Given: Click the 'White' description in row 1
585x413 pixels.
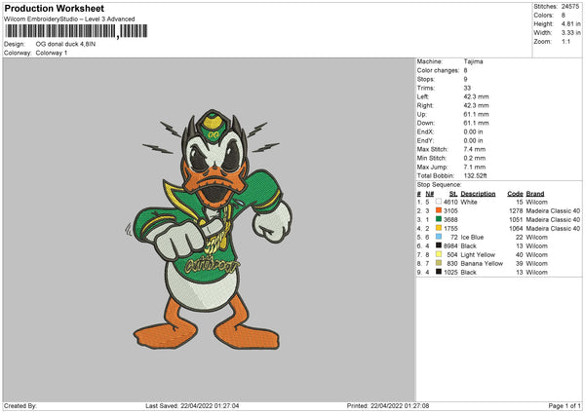Looking at the screenshot, I should tap(469, 202).
